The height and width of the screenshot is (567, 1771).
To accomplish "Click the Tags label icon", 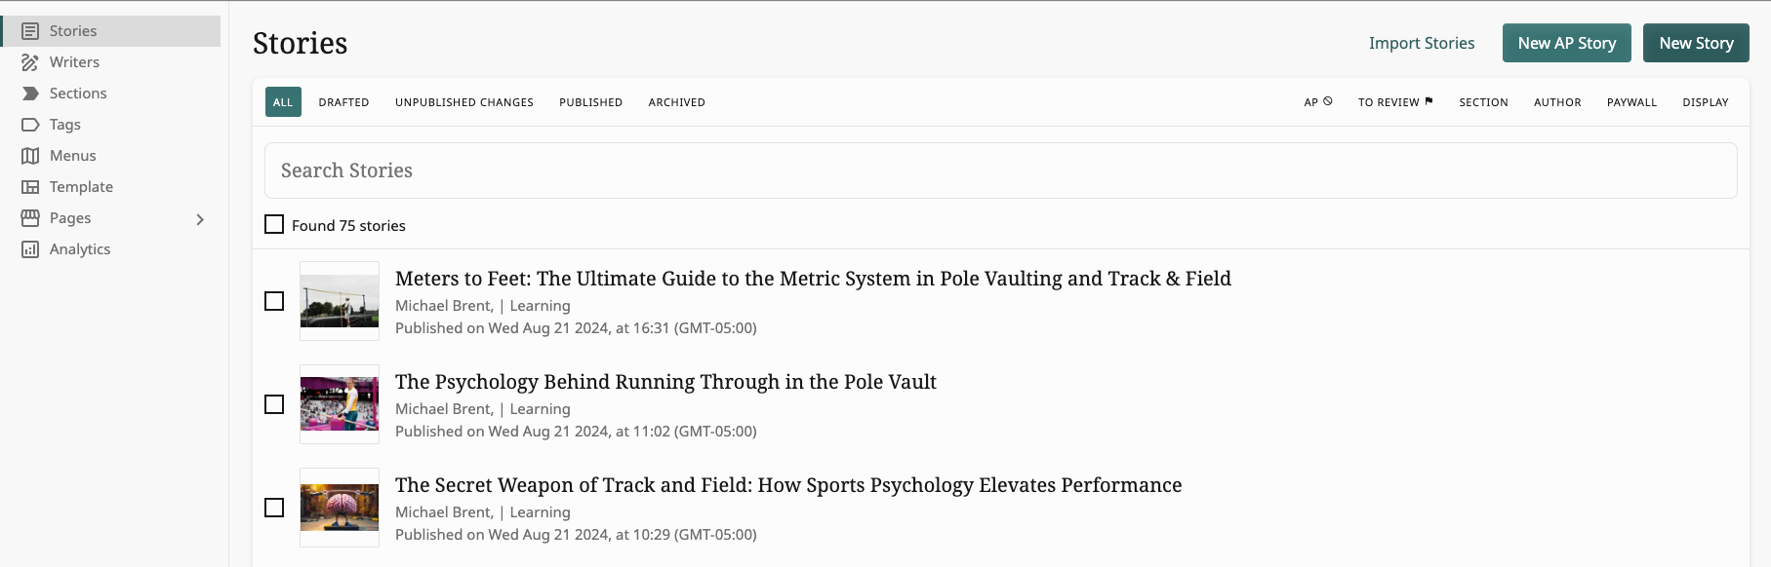I will tap(30, 125).
